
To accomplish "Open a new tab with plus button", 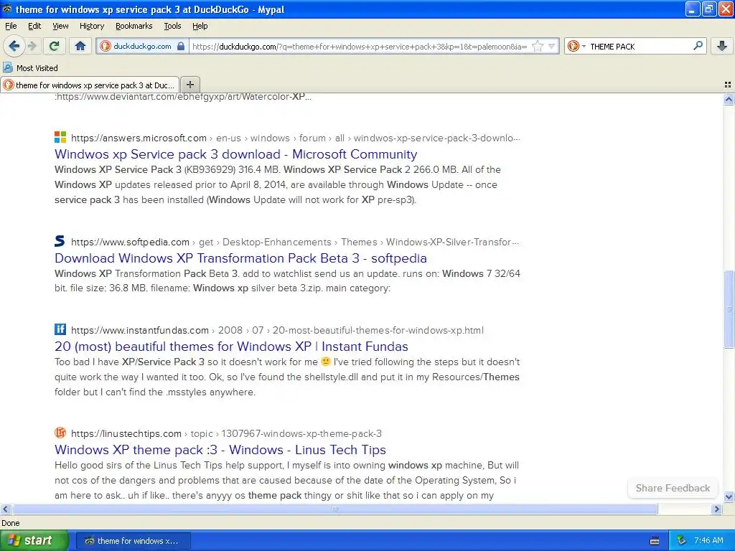I will 189,85.
